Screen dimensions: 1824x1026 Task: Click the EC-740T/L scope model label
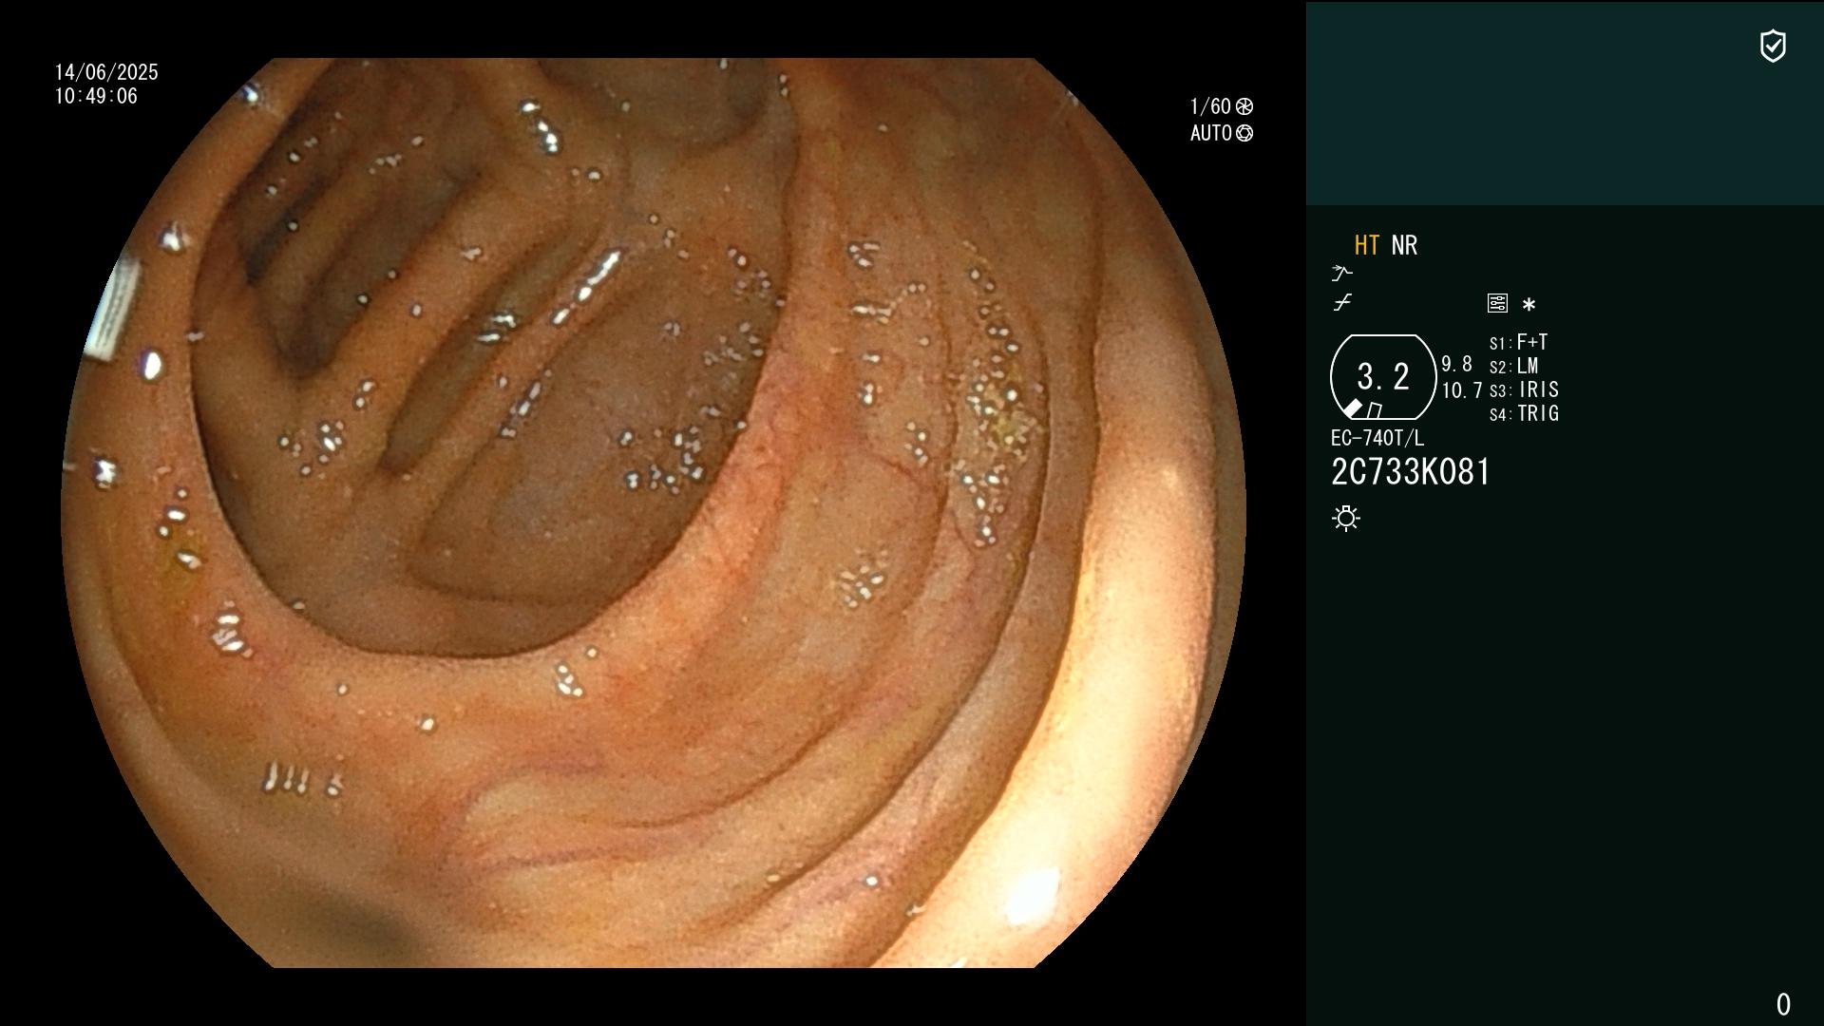point(1377,438)
